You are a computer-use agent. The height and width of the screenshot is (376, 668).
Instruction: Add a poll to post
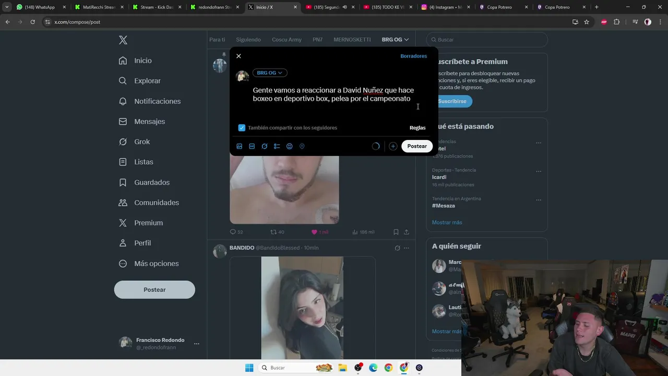click(x=277, y=146)
